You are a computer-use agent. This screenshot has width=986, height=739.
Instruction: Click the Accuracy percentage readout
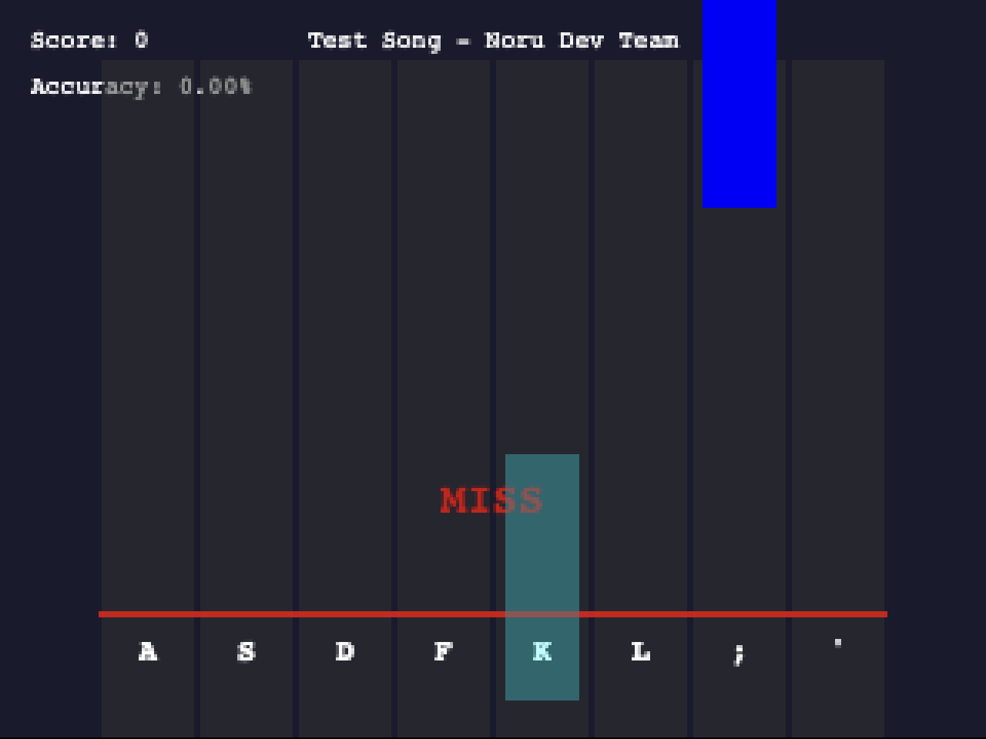pos(141,86)
